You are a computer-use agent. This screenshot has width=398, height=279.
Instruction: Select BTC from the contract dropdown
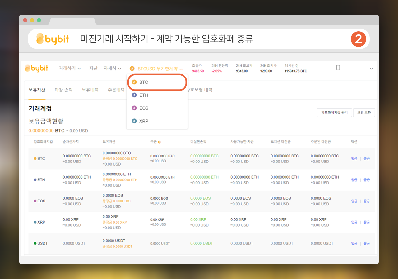tap(157, 82)
